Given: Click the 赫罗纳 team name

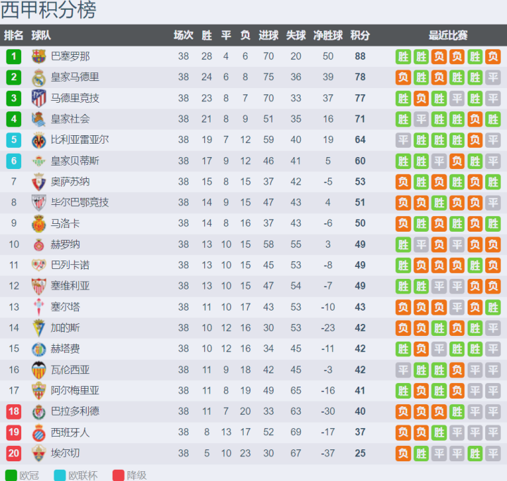Looking at the screenshot, I should click(65, 244).
